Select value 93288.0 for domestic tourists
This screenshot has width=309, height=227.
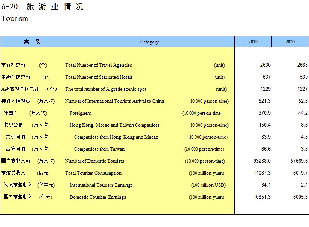click(262, 161)
